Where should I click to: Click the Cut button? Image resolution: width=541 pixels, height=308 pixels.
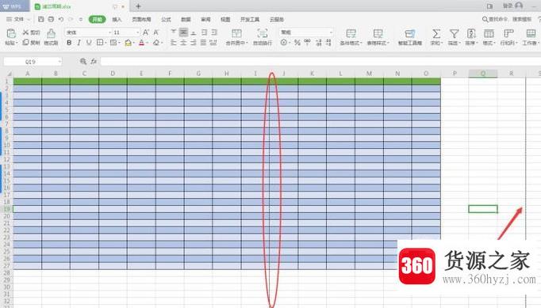click(x=32, y=32)
